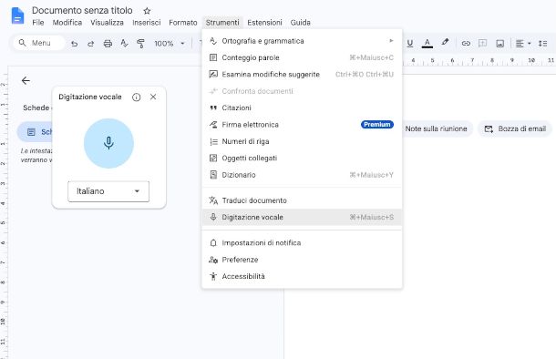The height and width of the screenshot is (359, 556).
Task: Select Firma elettronica menu item
Action: point(302,125)
